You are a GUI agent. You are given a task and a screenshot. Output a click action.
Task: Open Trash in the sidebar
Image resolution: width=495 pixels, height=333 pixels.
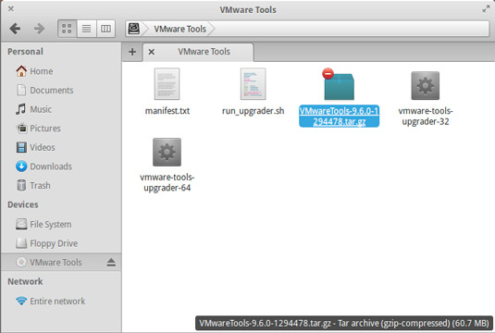pos(61,186)
